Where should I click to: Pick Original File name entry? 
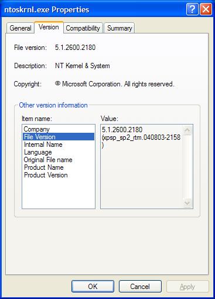tap(59, 160)
